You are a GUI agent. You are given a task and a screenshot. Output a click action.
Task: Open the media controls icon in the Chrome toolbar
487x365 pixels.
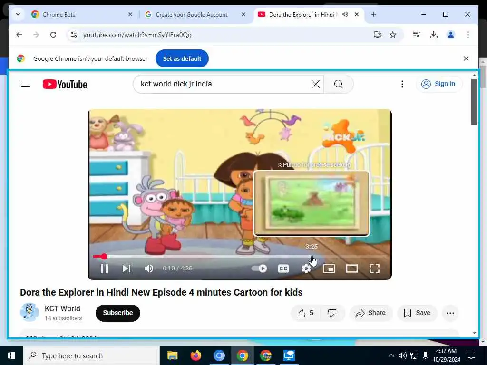pyautogui.click(x=417, y=35)
